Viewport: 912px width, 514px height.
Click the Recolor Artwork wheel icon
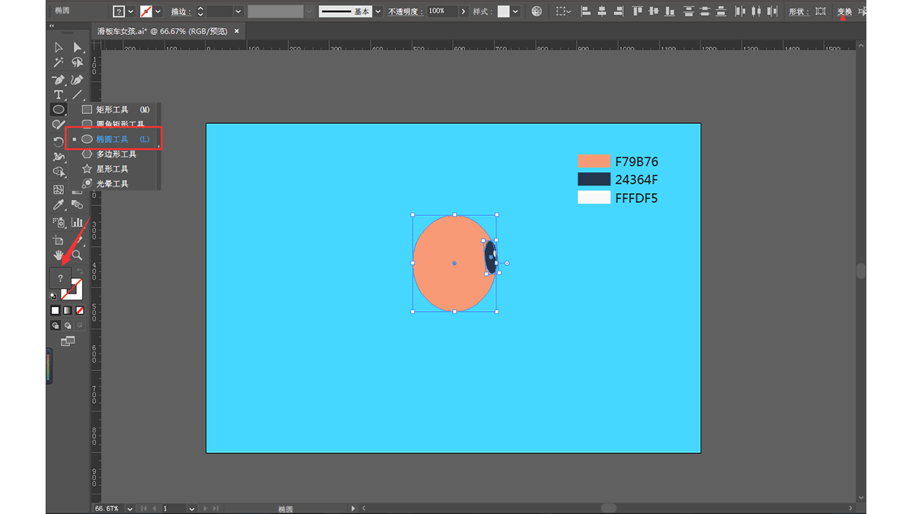[537, 11]
